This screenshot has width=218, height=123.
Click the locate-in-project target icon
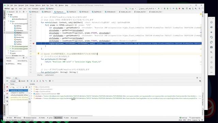[x=17, y=12]
